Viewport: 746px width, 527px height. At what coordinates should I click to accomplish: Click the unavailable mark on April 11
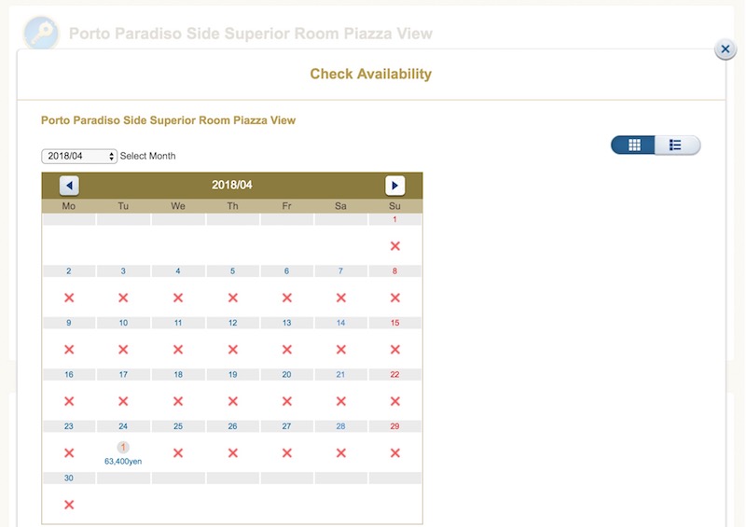click(178, 350)
